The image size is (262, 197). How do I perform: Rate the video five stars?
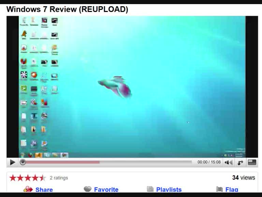point(43,178)
